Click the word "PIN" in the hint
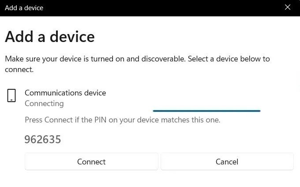 (x=100, y=120)
